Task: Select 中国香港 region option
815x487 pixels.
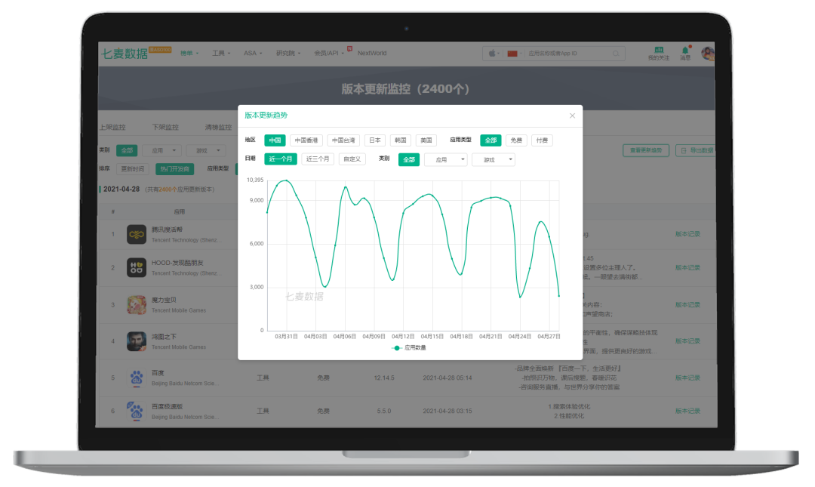Action: point(306,140)
